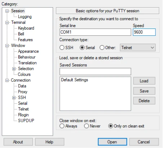Select the Window category
Image resolution: width=163 pixels, height=148 pixels.
tap(18, 45)
